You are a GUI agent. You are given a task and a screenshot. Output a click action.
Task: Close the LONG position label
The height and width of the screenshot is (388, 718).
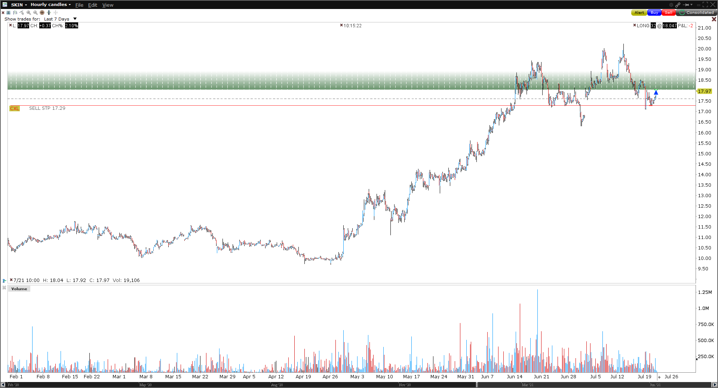coord(635,25)
